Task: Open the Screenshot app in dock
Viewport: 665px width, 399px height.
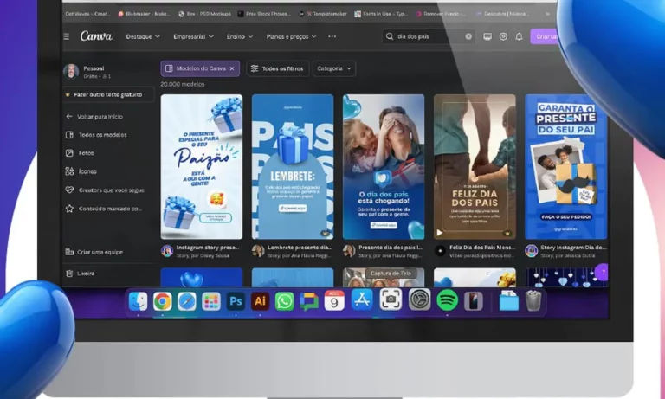Action: 391,299
